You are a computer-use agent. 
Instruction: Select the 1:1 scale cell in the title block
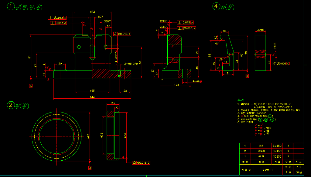(299, 167)
